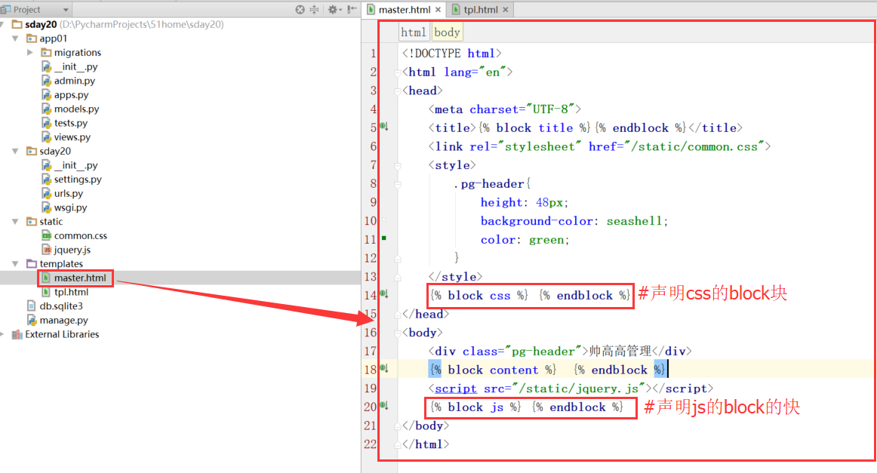
Task: Expand External Libraries node
Action: (3, 334)
